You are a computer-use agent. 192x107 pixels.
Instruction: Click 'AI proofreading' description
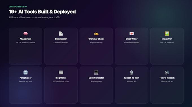click(96, 43)
